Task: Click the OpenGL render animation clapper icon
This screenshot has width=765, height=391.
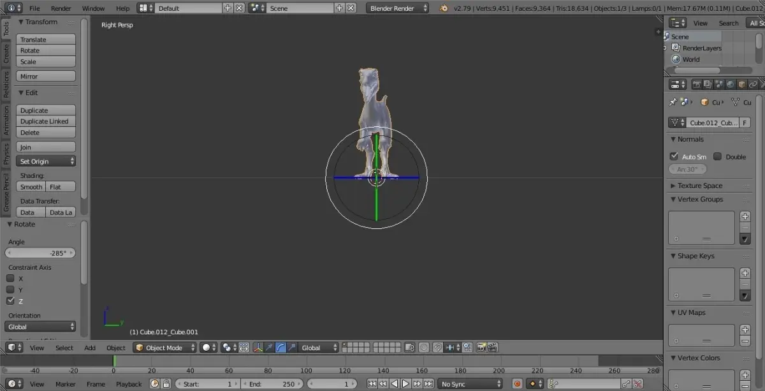Action: pos(492,348)
